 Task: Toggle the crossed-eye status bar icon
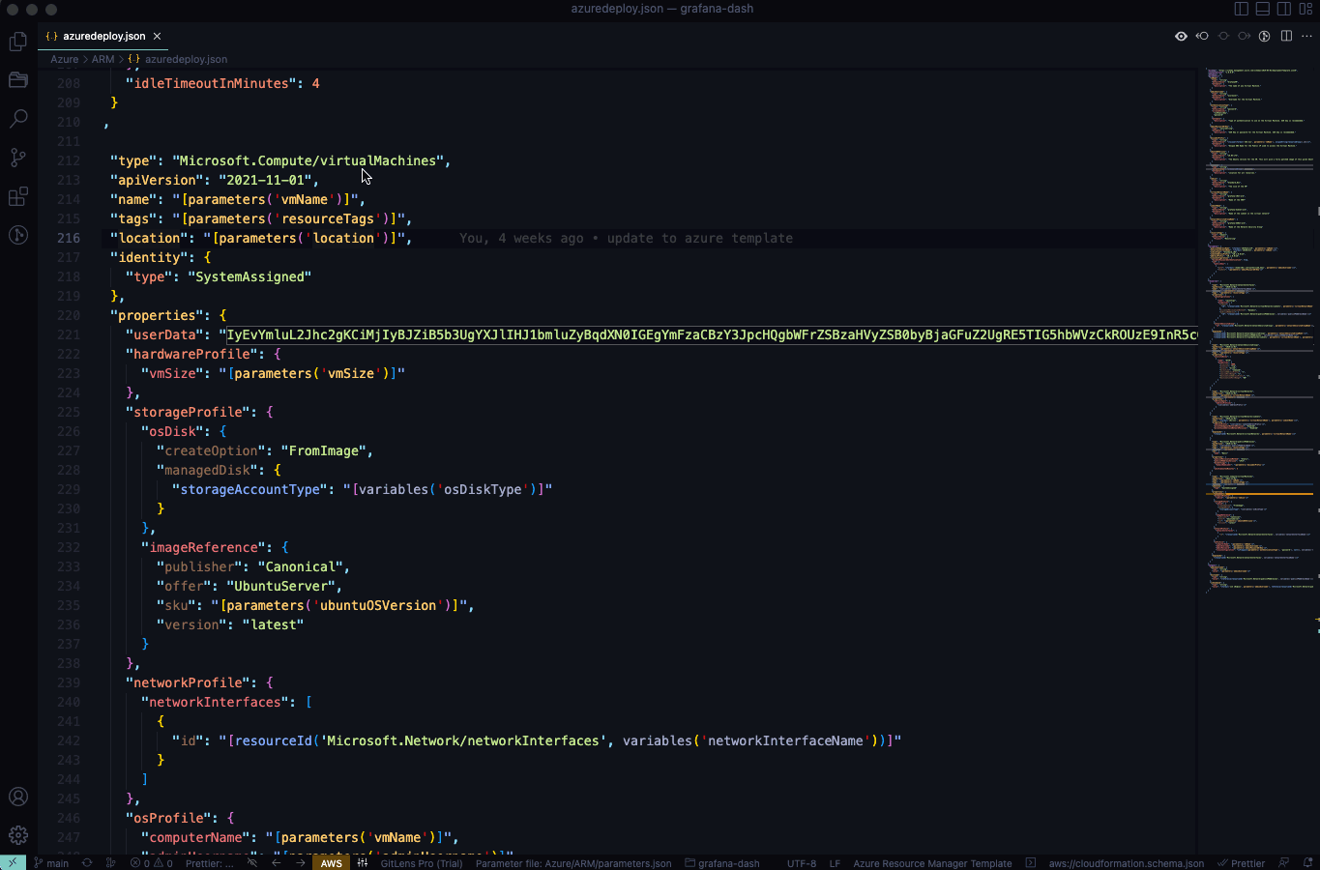(x=251, y=862)
